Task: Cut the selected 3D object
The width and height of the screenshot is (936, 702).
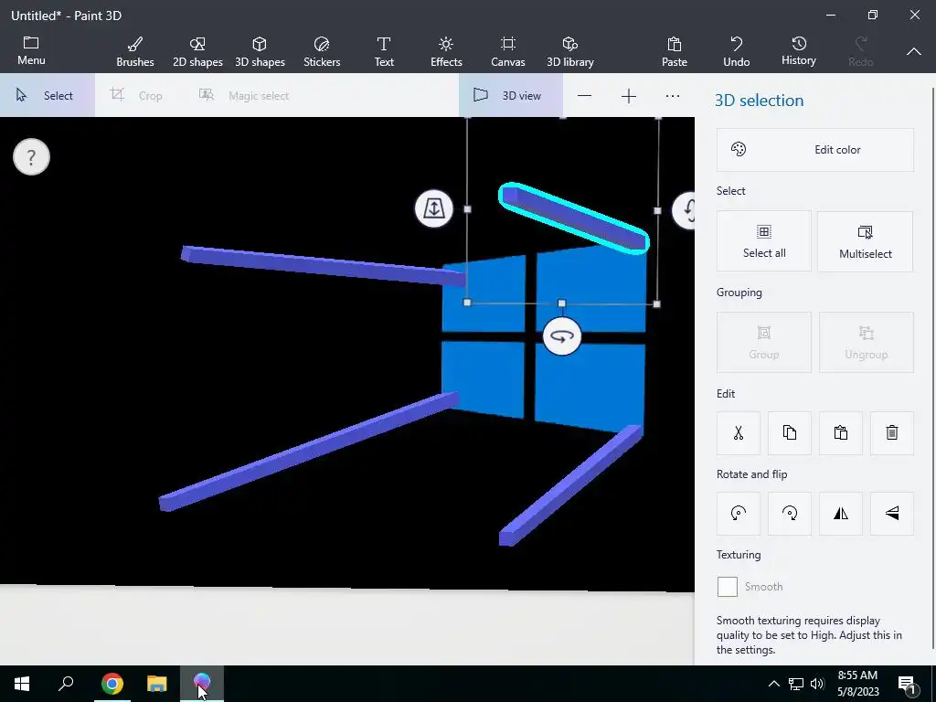Action: point(739,432)
